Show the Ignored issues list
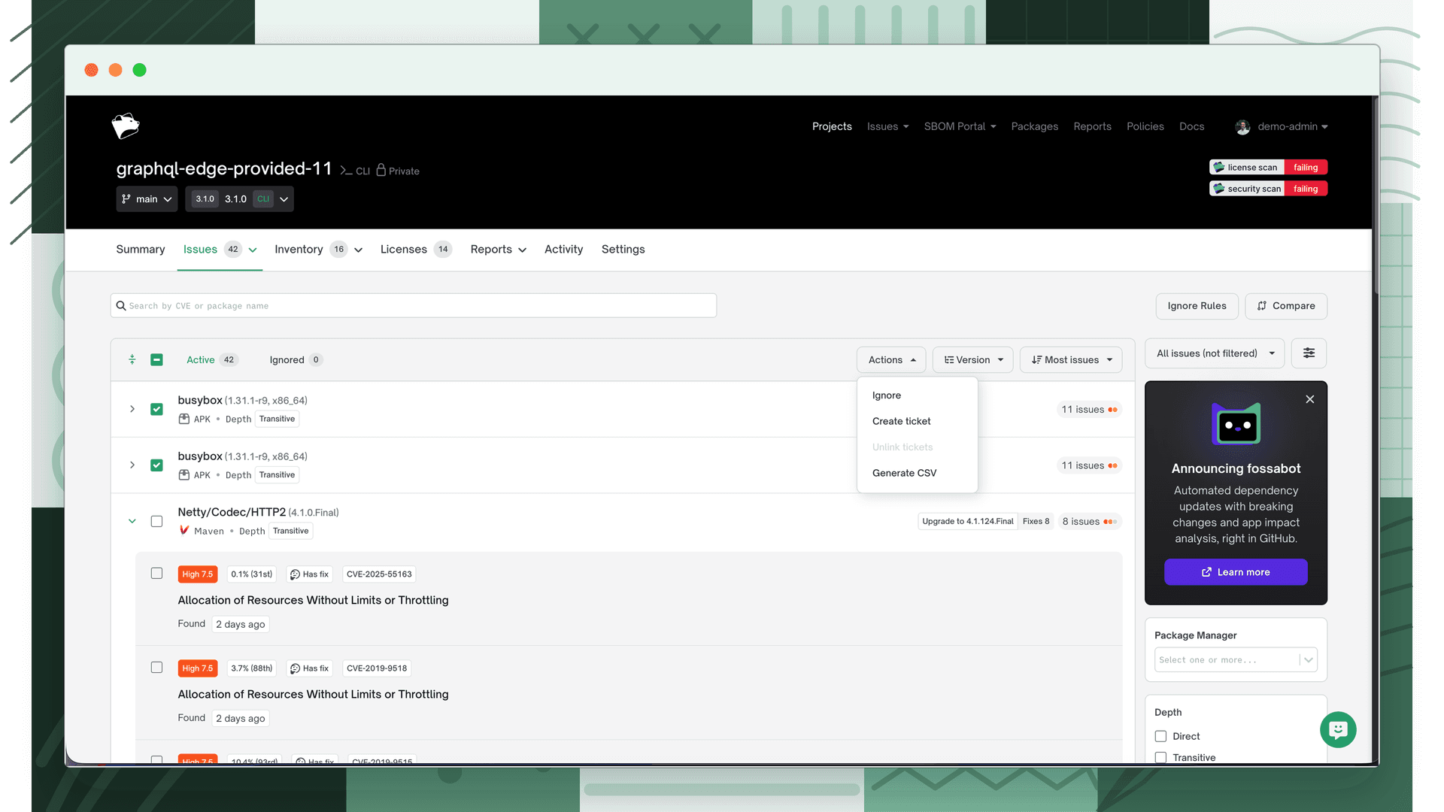 (x=296, y=360)
